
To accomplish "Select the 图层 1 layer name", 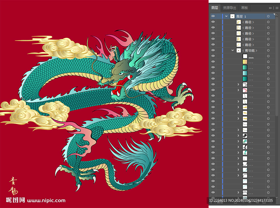I will (241, 16).
